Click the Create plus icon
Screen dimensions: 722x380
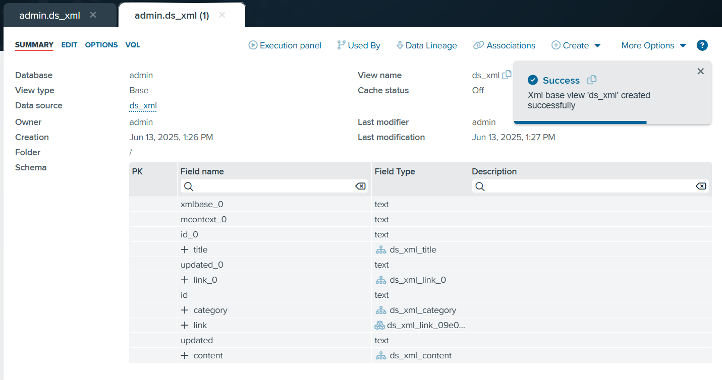click(556, 45)
